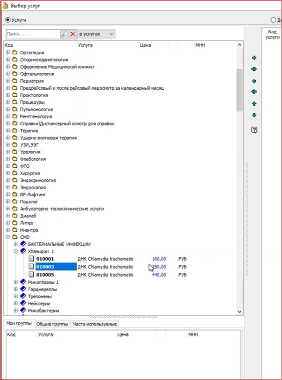This screenshot has width=282, height=380.
Task: Click the single left arrow remove icon
Action: pyautogui.click(x=254, y=81)
